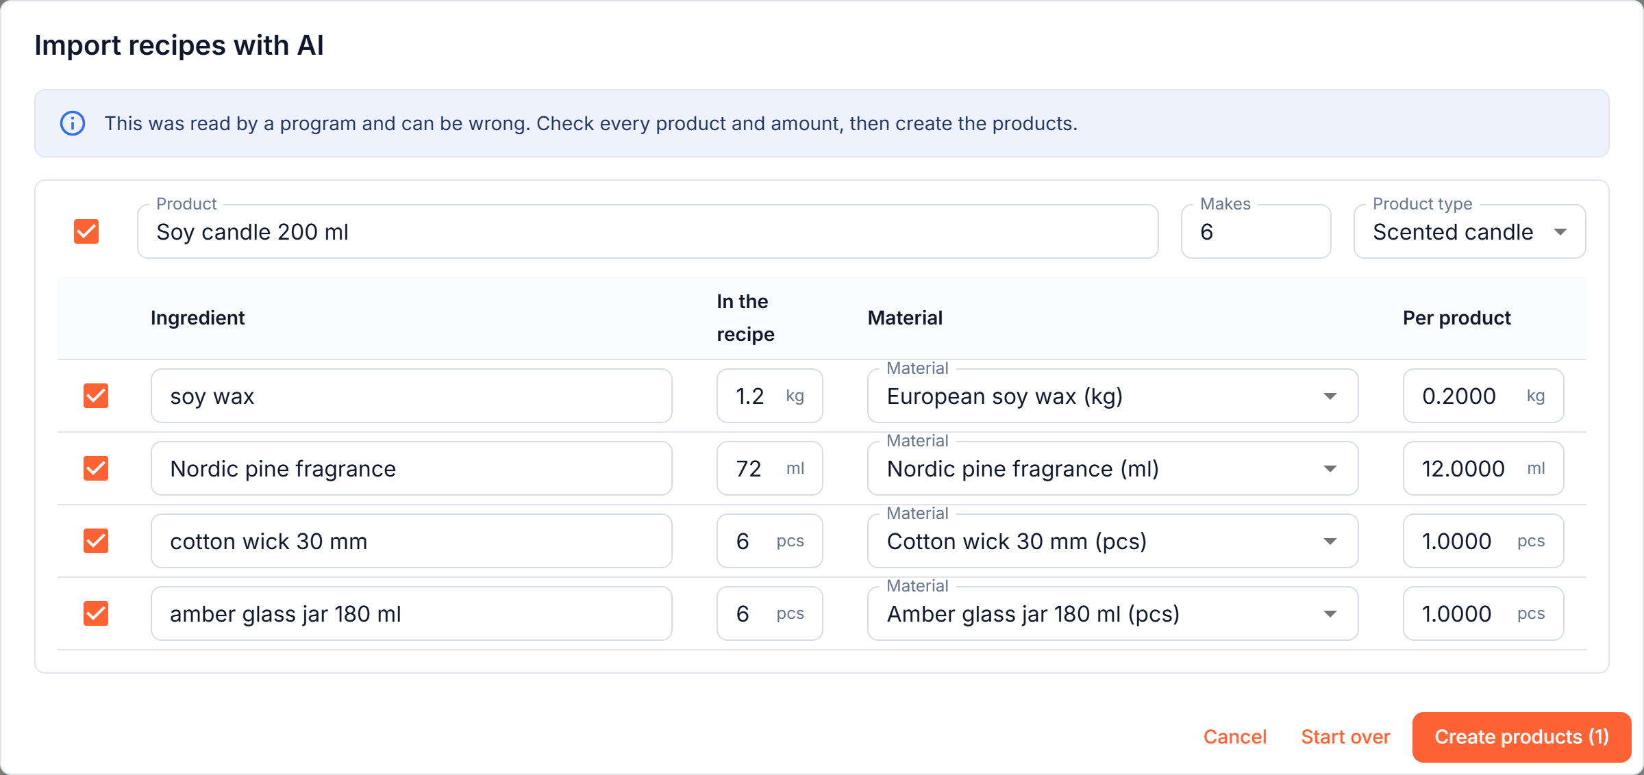Open the Product type Scented candle dropdown
The image size is (1644, 775).
click(1469, 231)
